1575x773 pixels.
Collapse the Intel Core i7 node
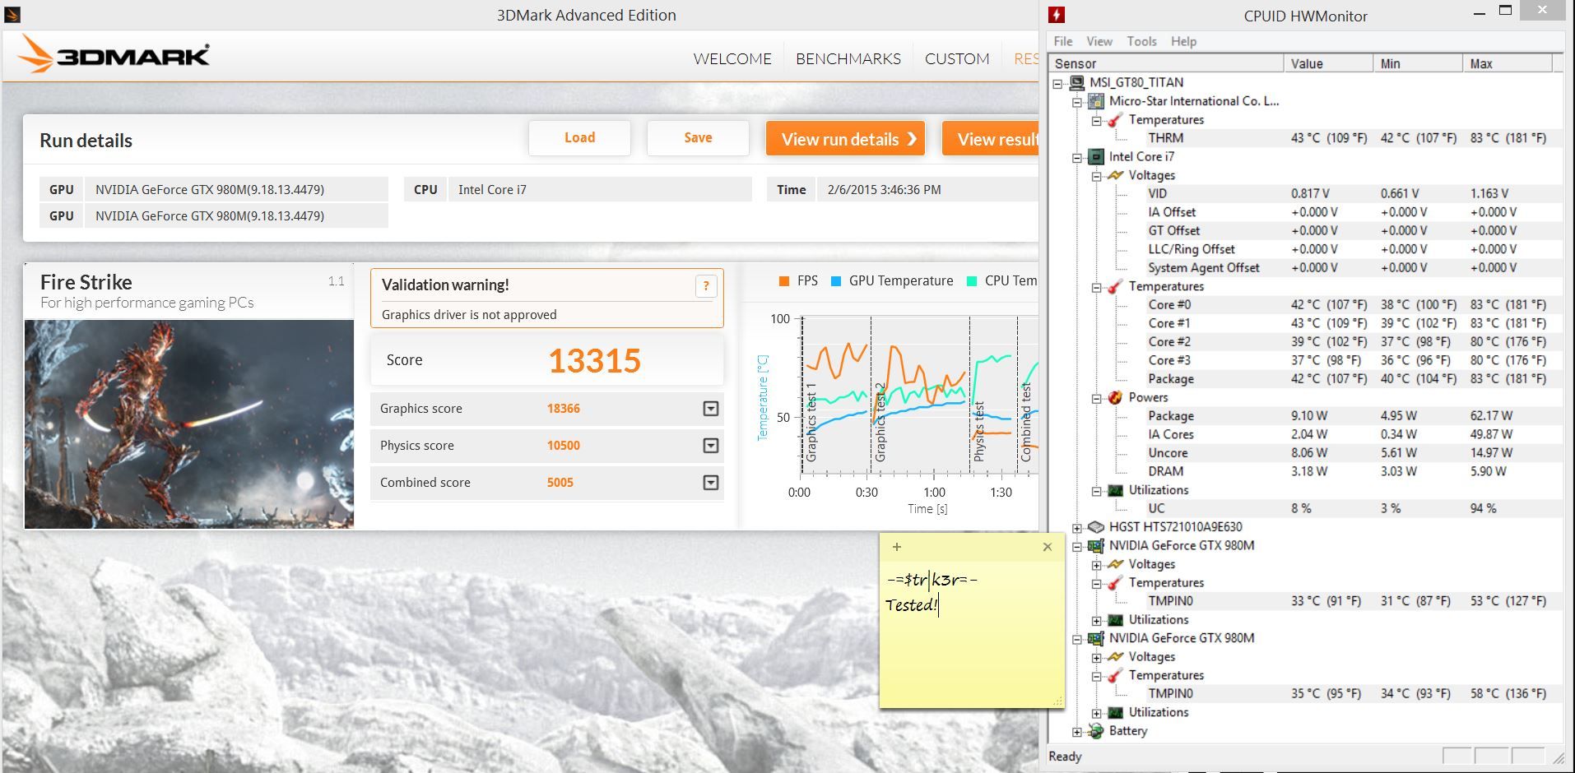(1077, 157)
